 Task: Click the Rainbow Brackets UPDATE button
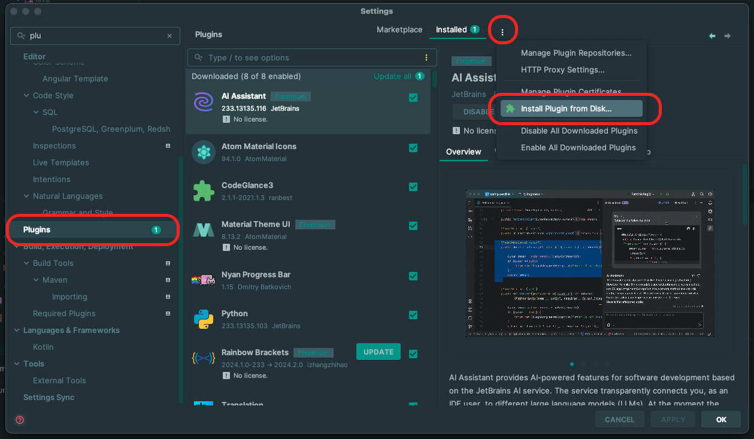[378, 352]
